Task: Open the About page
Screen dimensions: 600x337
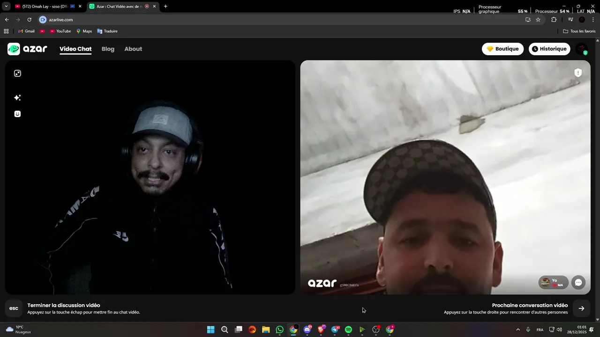Action: pos(133,49)
